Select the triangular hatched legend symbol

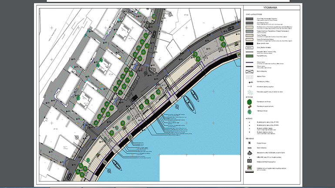pyautogui.click(x=250, y=153)
